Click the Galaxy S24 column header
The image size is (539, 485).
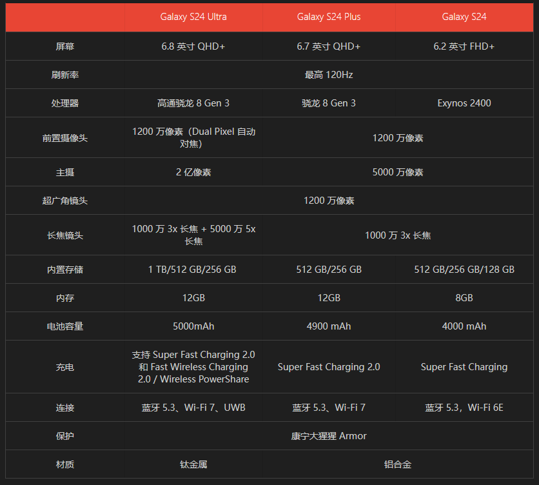tap(464, 17)
